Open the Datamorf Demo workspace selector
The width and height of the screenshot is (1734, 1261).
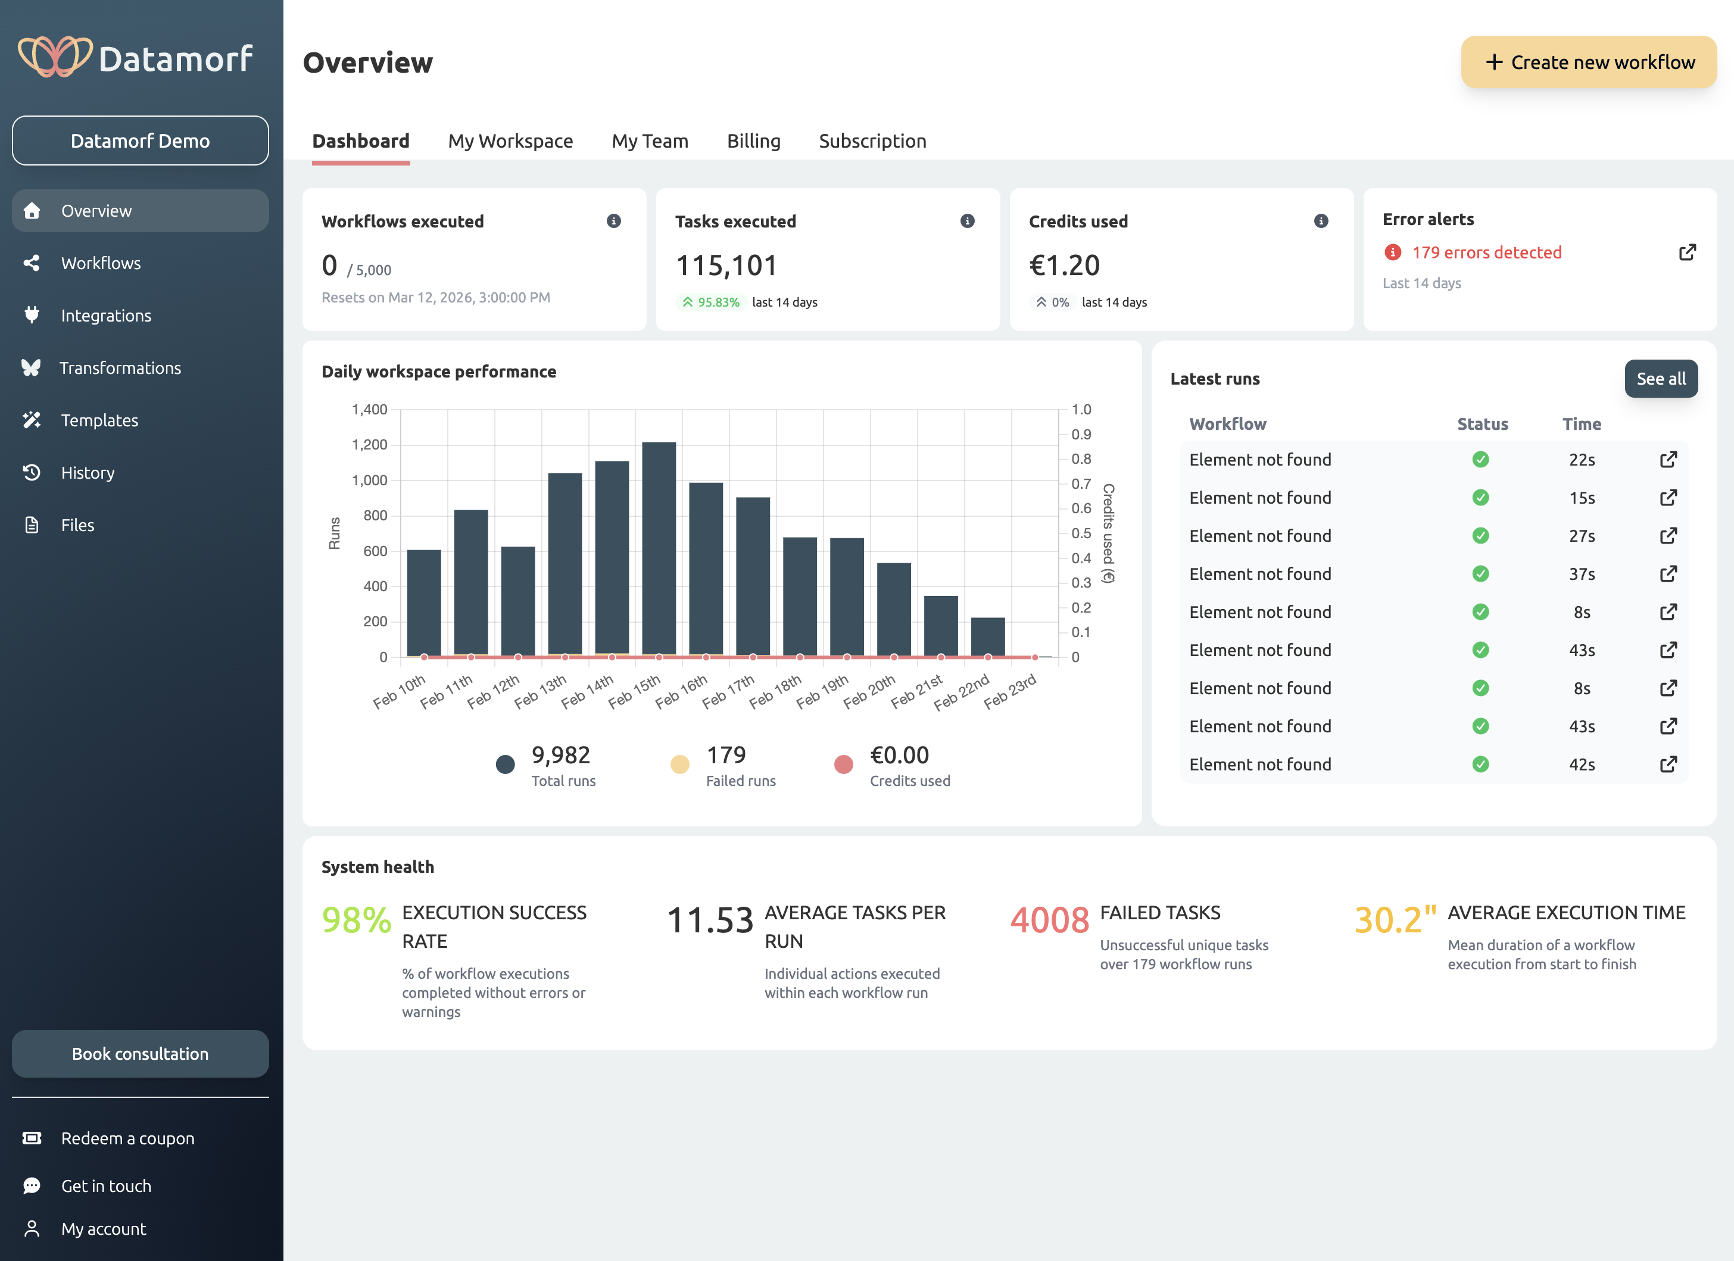[140, 141]
